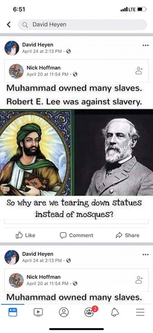Viewport: 153px width, 333px height.
Task: Open the hamburger menu tab
Action: [x=140, y=312]
